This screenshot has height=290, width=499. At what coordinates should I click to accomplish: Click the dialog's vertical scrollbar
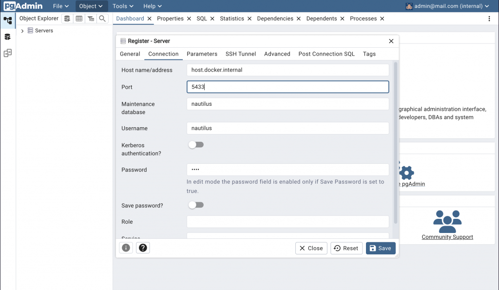(396, 143)
